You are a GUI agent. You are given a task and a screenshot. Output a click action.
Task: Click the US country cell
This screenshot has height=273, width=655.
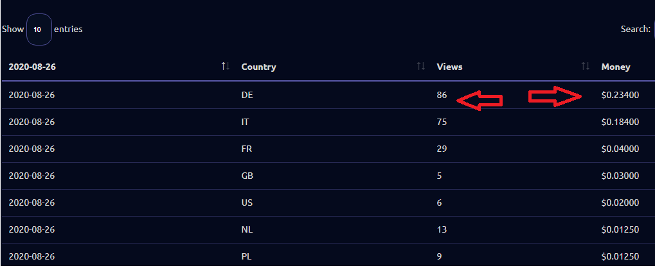pyautogui.click(x=247, y=203)
